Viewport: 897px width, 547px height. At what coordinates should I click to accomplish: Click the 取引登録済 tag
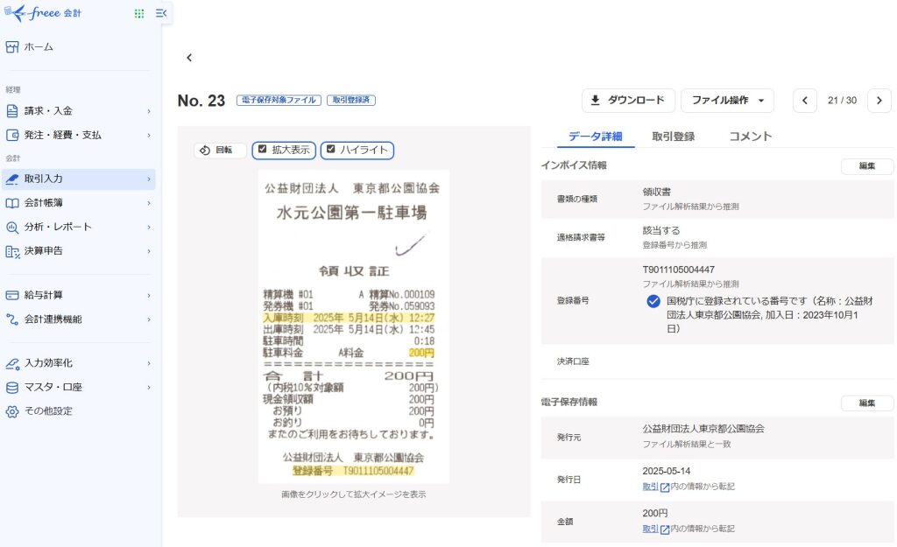[x=351, y=101]
